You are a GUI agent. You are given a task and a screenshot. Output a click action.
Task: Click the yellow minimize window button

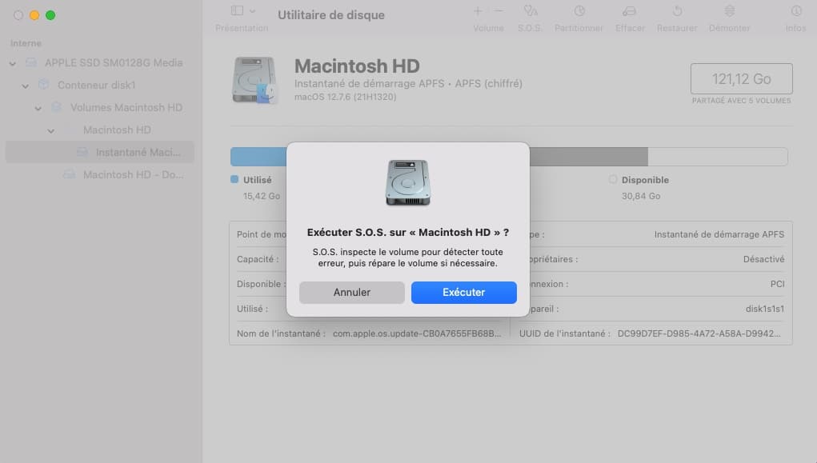point(34,15)
